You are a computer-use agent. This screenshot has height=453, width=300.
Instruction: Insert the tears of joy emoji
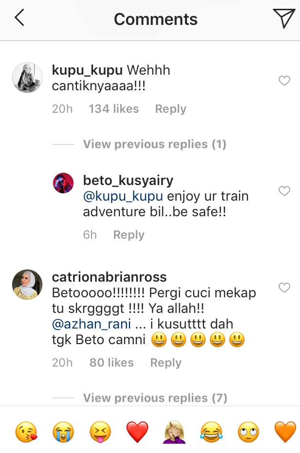tap(211, 432)
